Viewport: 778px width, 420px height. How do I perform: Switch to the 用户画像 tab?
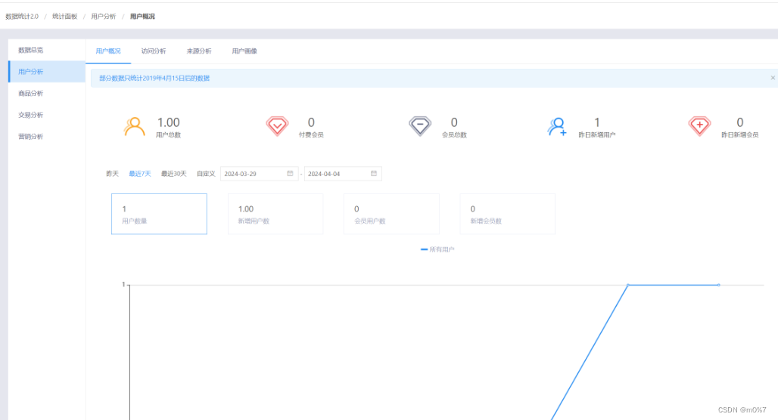coord(244,51)
